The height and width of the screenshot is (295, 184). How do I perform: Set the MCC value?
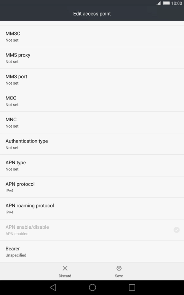(x=92, y=101)
